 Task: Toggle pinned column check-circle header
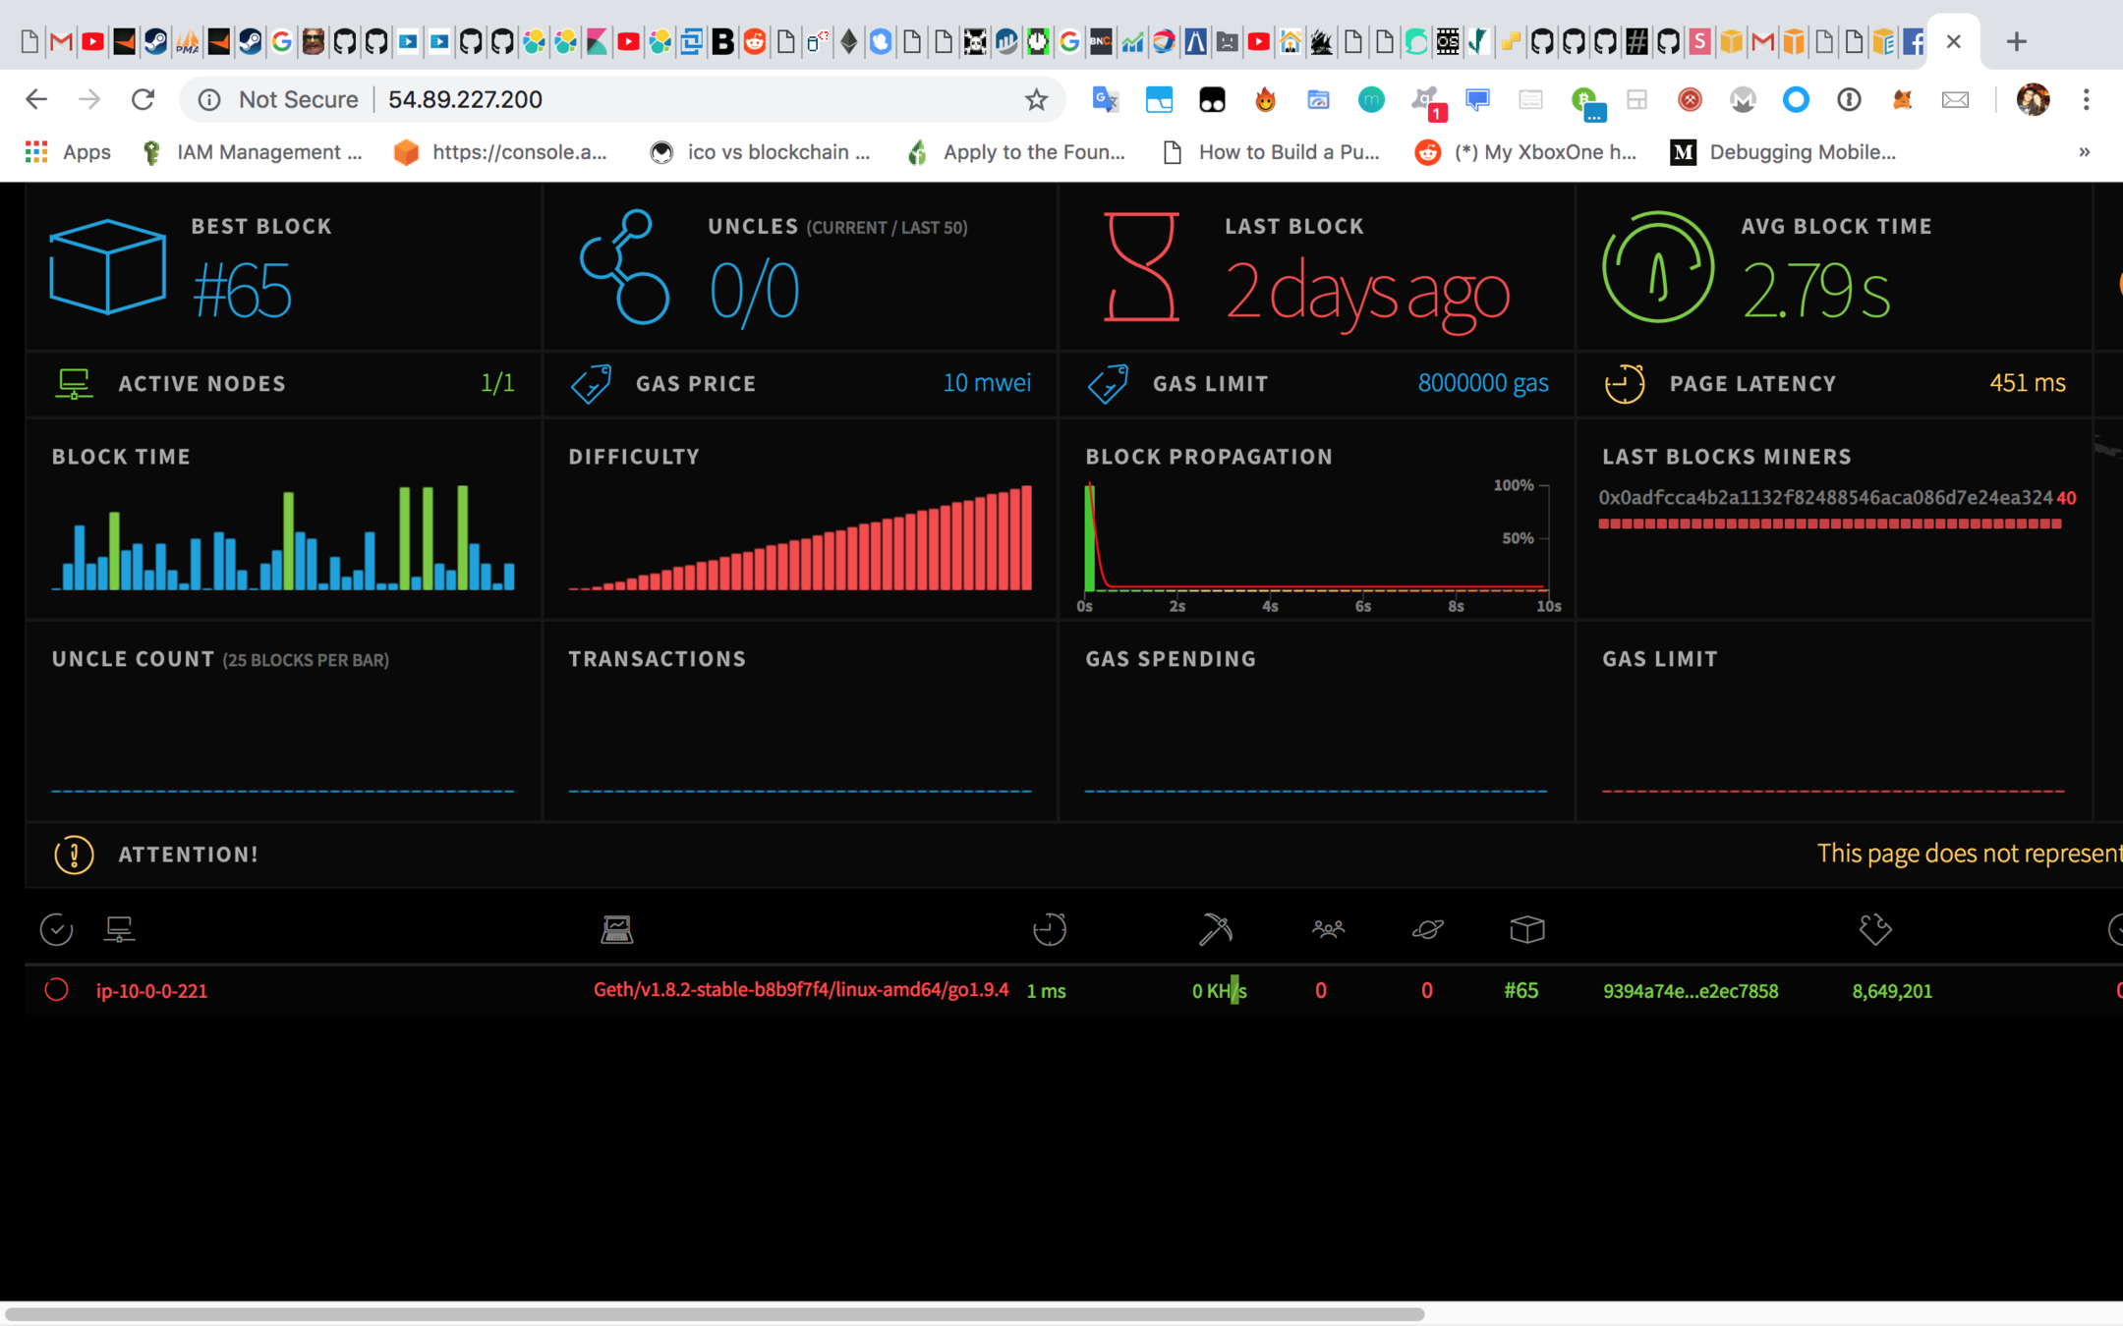tap(56, 929)
